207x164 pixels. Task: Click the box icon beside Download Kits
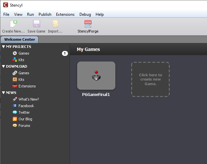pos(15,79)
